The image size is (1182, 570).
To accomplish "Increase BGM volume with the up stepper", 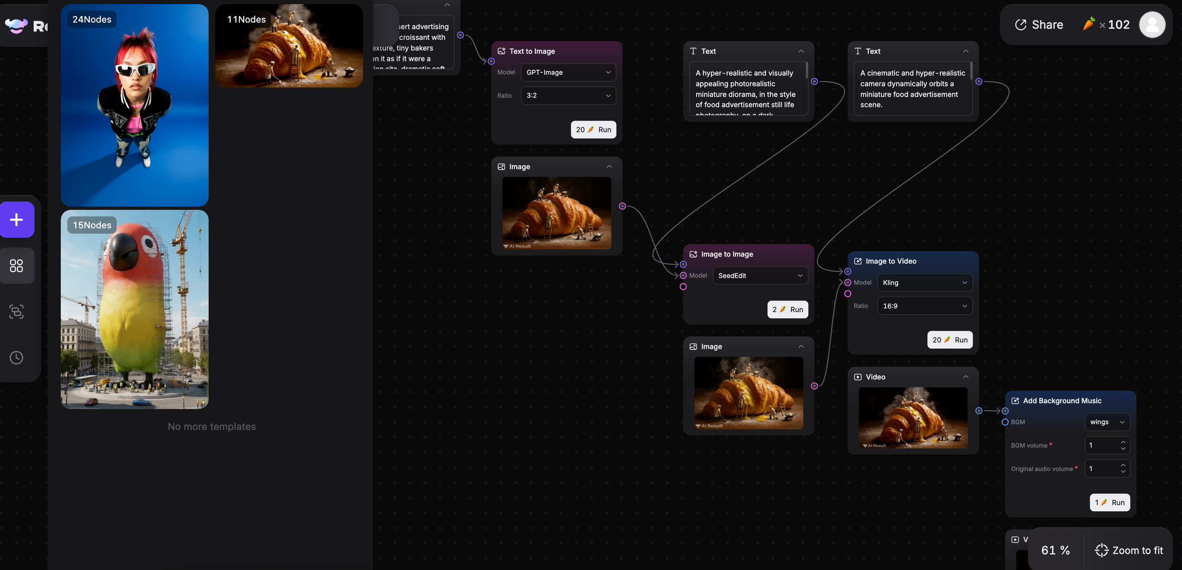I will click(x=1123, y=442).
